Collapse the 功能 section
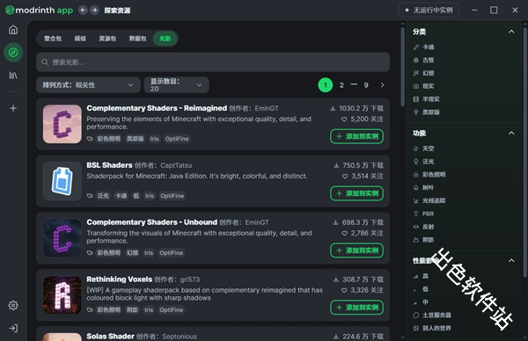528x341 pixels. pyautogui.click(x=511, y=134)
